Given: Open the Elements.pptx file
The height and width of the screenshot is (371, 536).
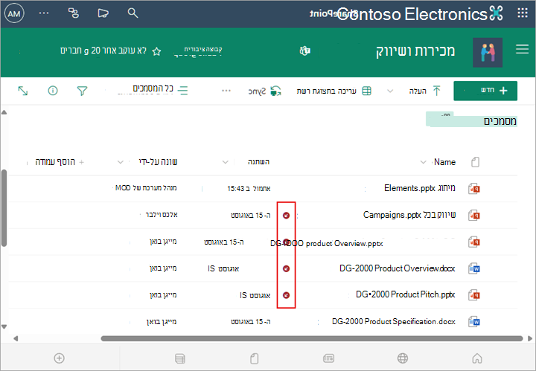Looking at the screenshot, I should (x=419, y=187).
